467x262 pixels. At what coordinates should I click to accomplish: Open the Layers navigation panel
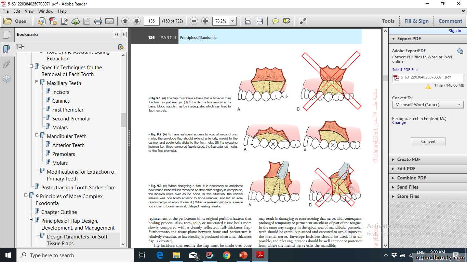coord(6,79)
